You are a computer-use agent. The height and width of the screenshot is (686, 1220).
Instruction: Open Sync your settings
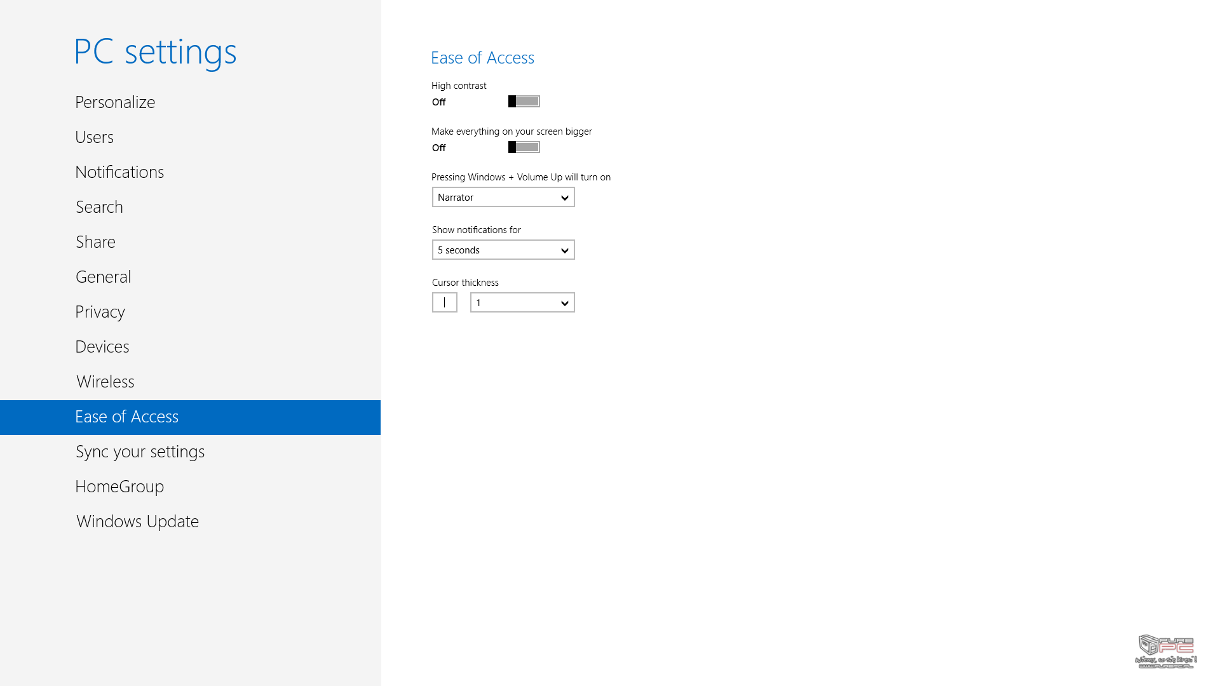[x=140, y=452]
